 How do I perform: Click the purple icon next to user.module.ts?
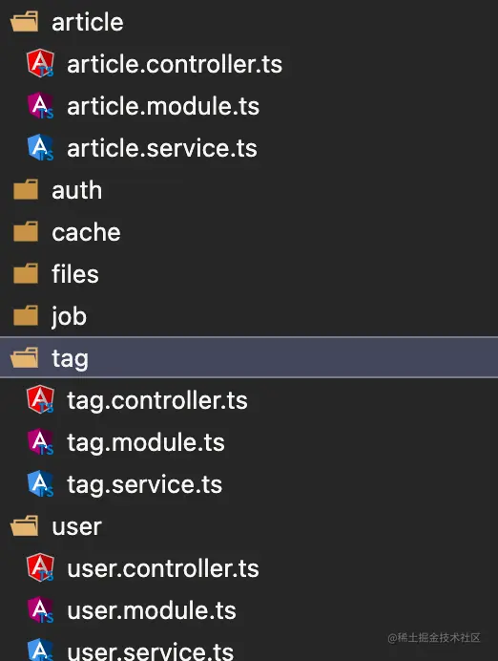40,609
